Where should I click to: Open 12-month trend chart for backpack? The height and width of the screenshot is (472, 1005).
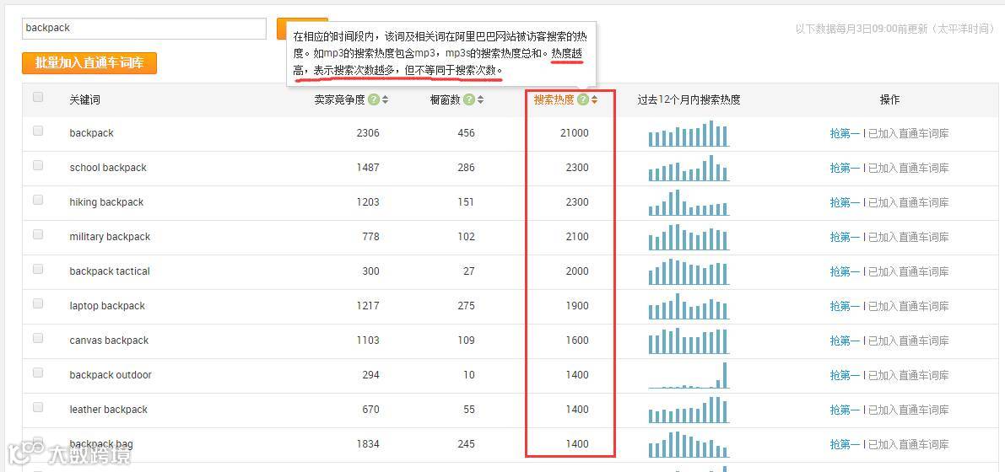(x=689, y=133)
